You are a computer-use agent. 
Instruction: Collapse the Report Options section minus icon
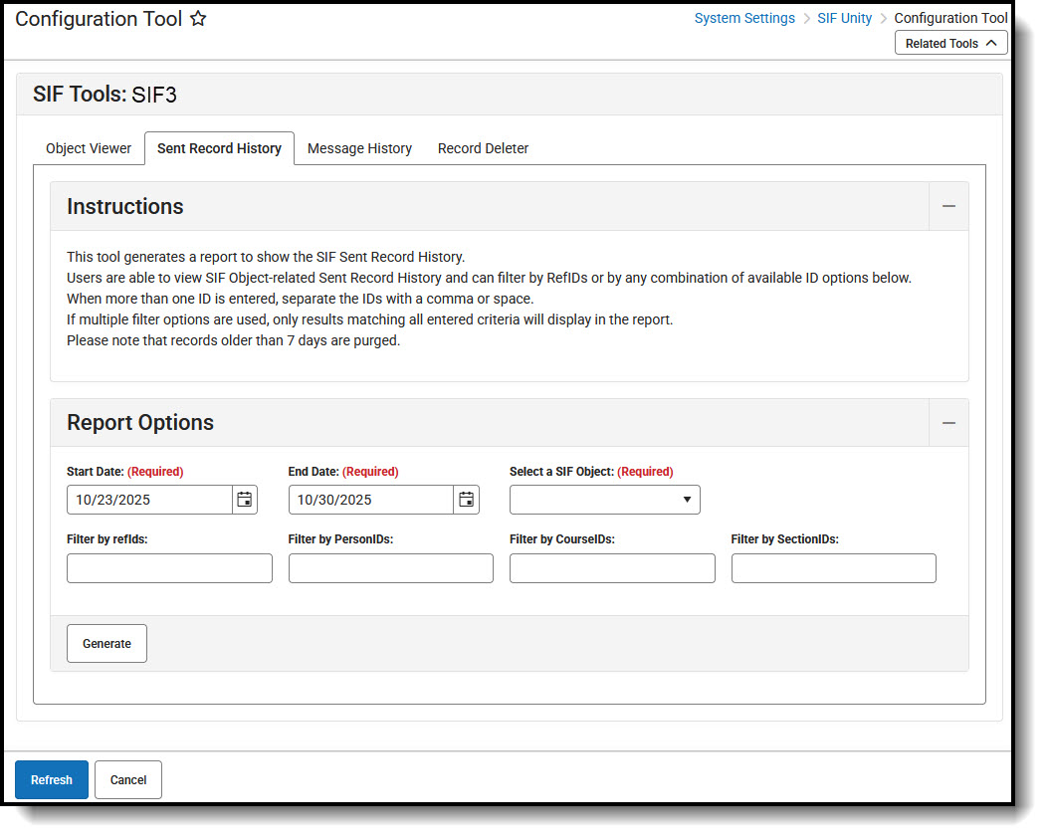[x=948, y=422]
